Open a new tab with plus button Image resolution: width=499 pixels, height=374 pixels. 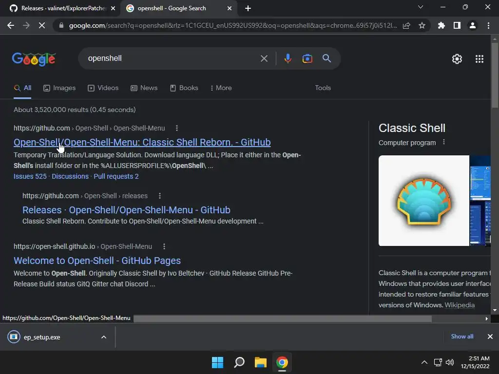coord(248,8)
